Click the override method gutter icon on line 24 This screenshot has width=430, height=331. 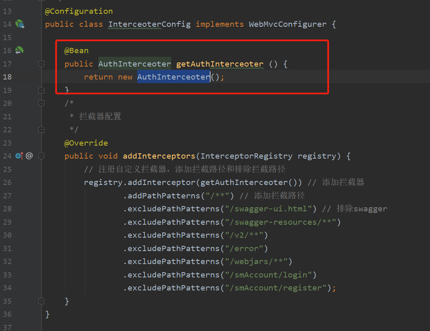click(19, 156)
